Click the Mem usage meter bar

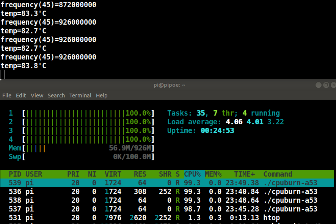88,148
